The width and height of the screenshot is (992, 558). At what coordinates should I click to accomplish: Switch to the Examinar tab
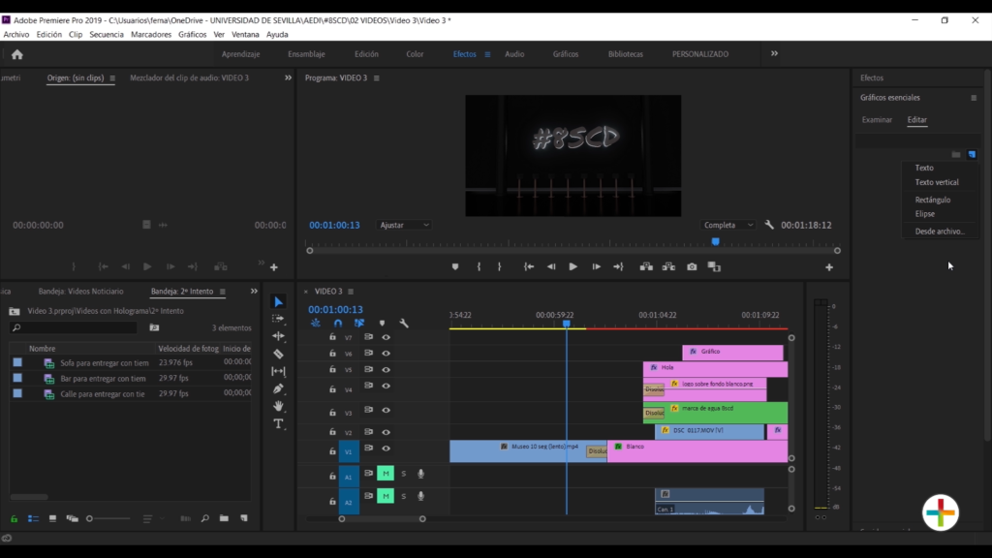[877, 119]
